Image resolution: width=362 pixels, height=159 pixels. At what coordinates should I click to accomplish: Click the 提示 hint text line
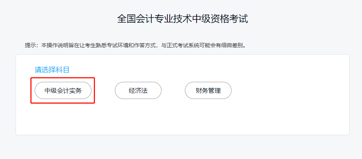pos(135,45)
